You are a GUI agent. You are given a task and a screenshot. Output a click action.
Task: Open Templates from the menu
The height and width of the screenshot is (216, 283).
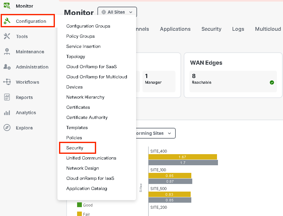77,128
